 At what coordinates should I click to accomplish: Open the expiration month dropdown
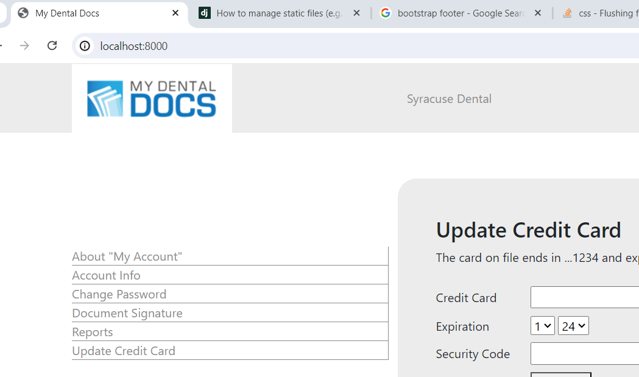(x=542, y=326)
